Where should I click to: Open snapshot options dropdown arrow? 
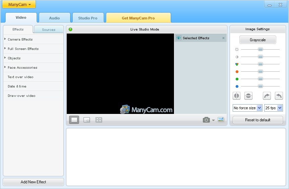[x=213, y=120]
